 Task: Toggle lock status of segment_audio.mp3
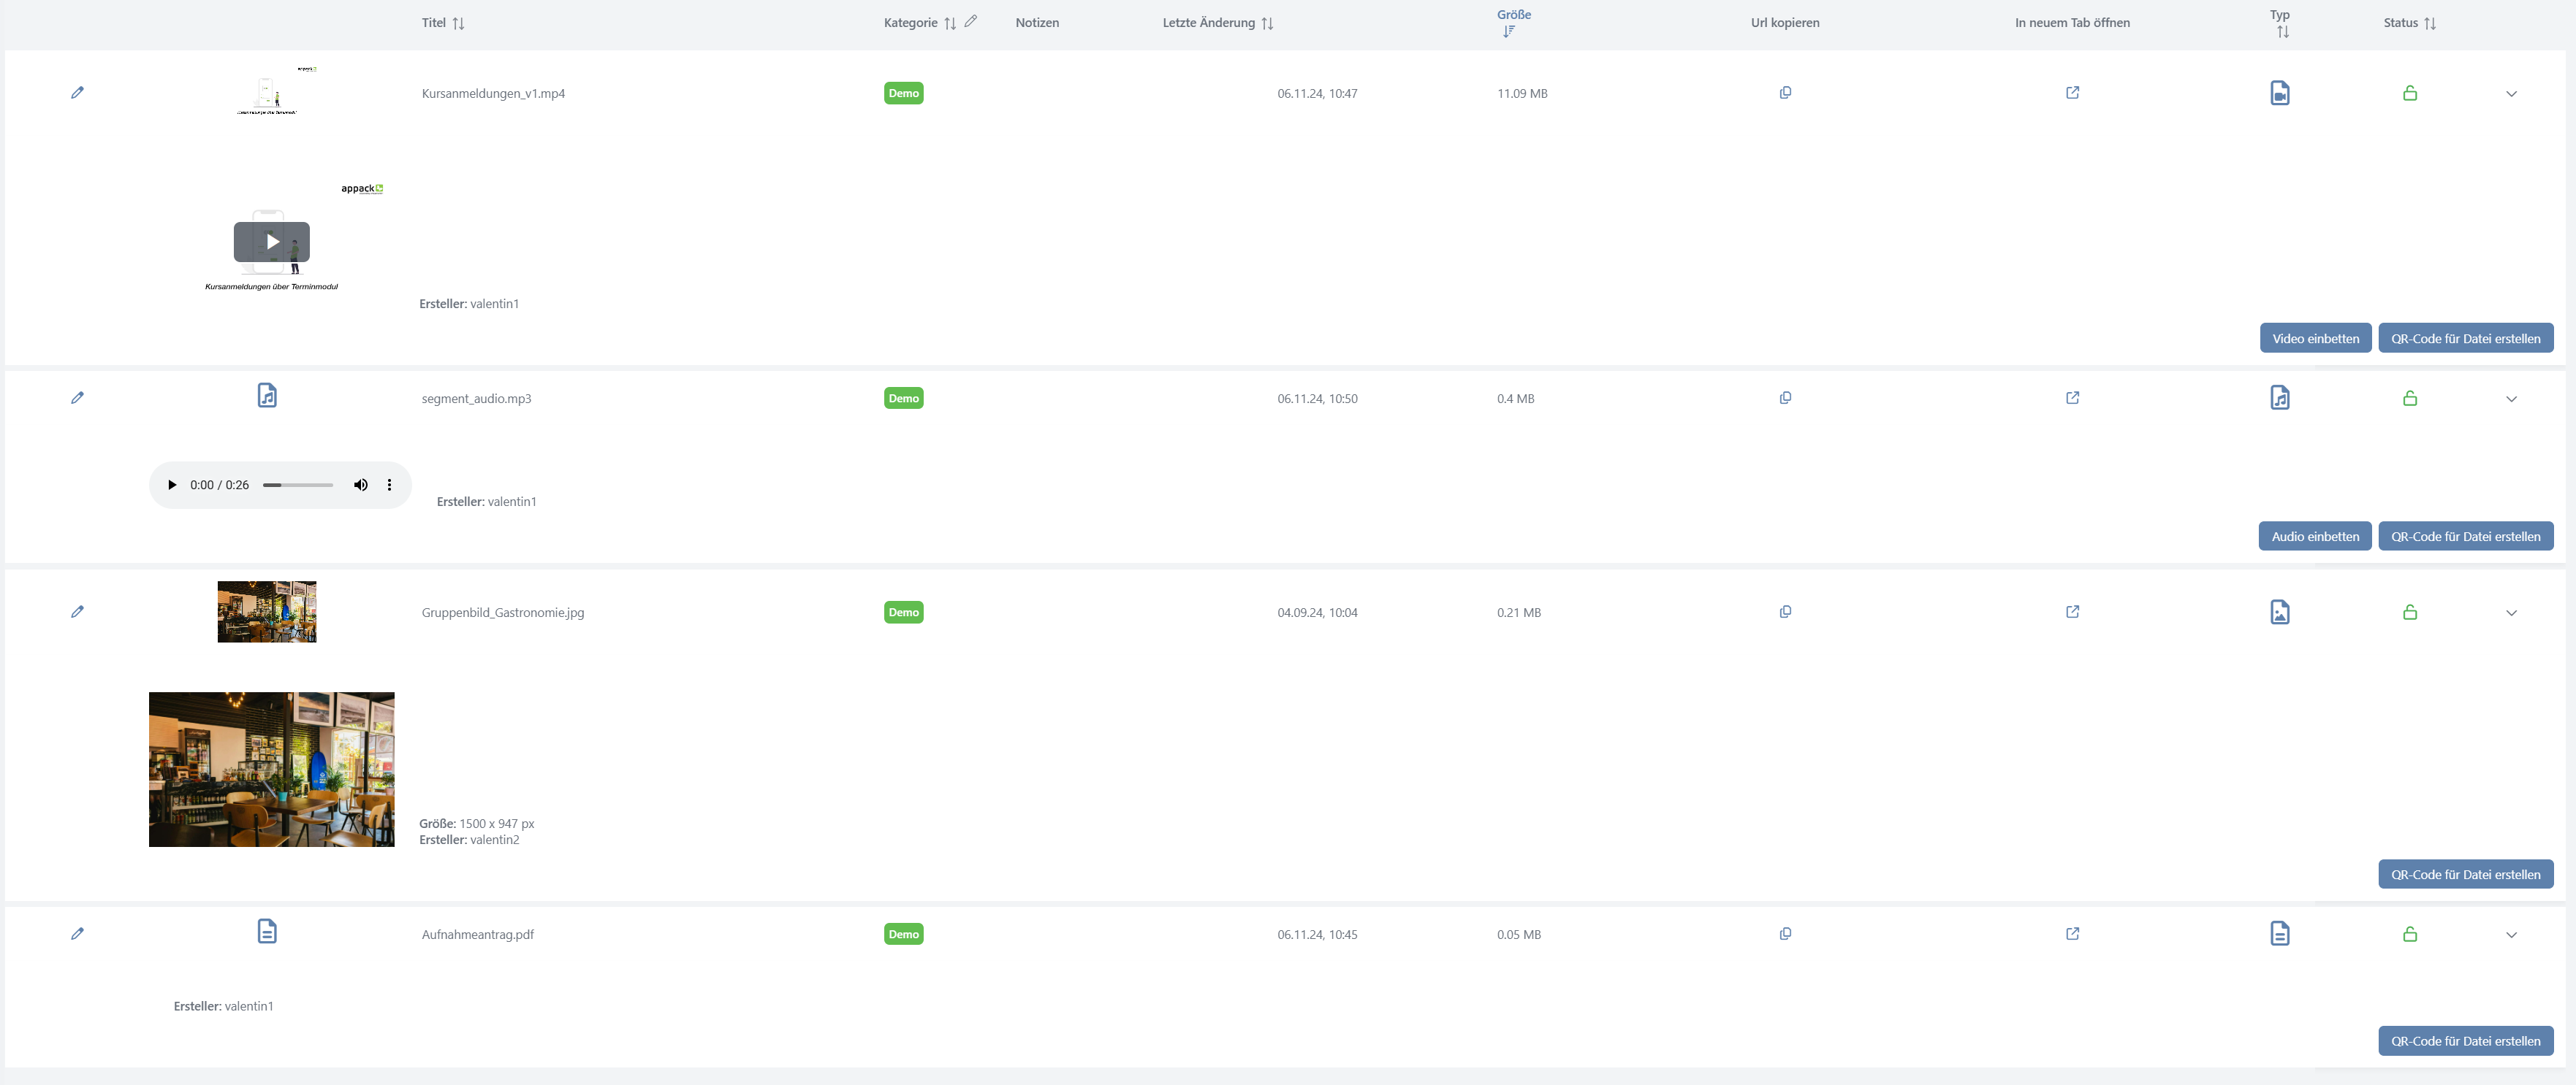click(2409, 398)
